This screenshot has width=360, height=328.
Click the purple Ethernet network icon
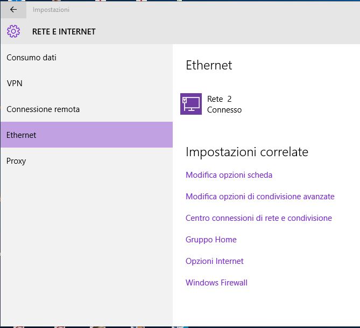(x=190, y=104)
